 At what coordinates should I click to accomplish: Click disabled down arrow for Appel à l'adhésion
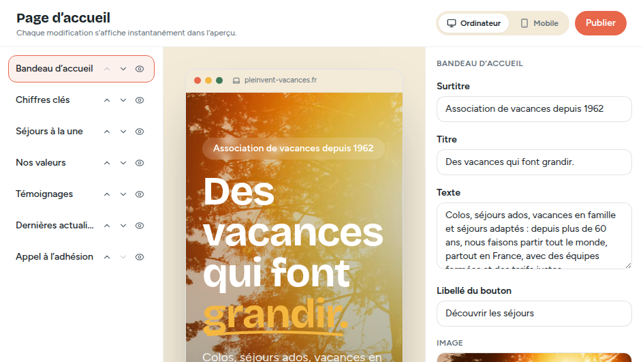click(123, 257)
